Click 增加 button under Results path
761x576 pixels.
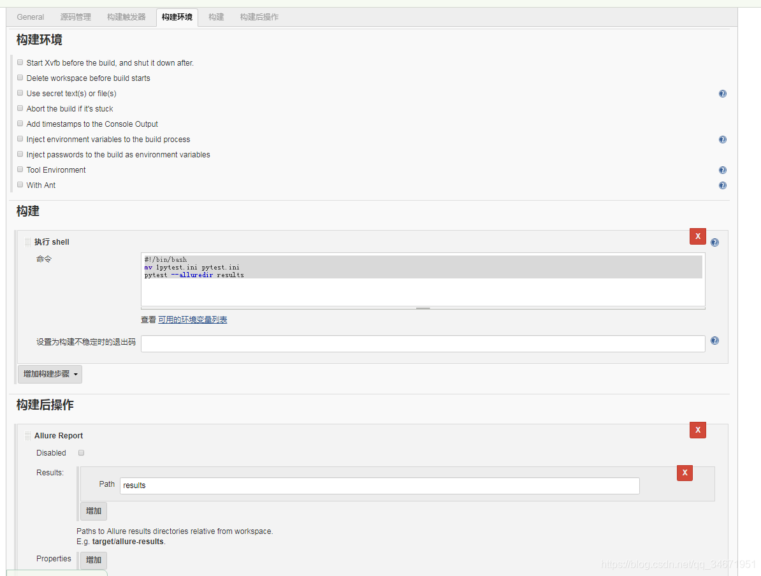94,511
